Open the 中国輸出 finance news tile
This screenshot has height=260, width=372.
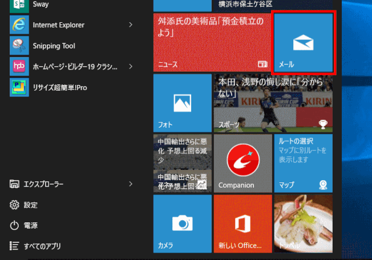pos(183,163)
